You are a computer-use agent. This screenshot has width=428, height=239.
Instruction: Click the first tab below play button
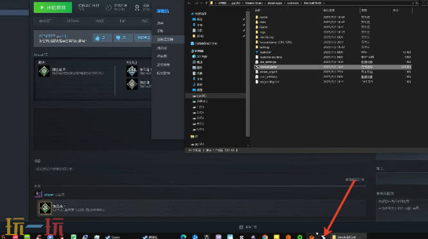click(46, 21)
